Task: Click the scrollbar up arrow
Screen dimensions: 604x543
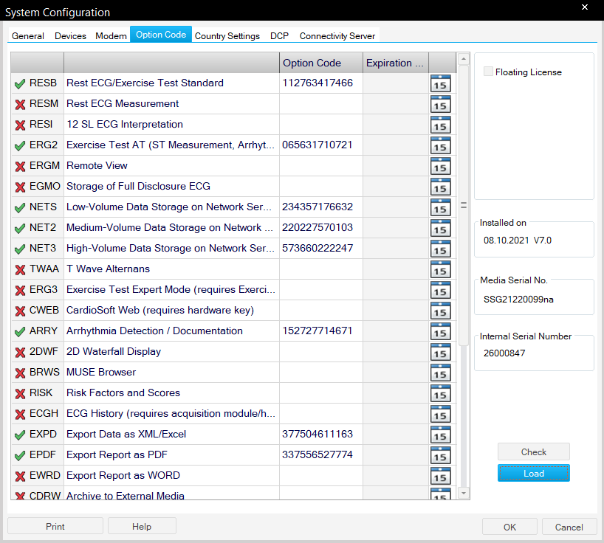Action: [x=464, y=59]
